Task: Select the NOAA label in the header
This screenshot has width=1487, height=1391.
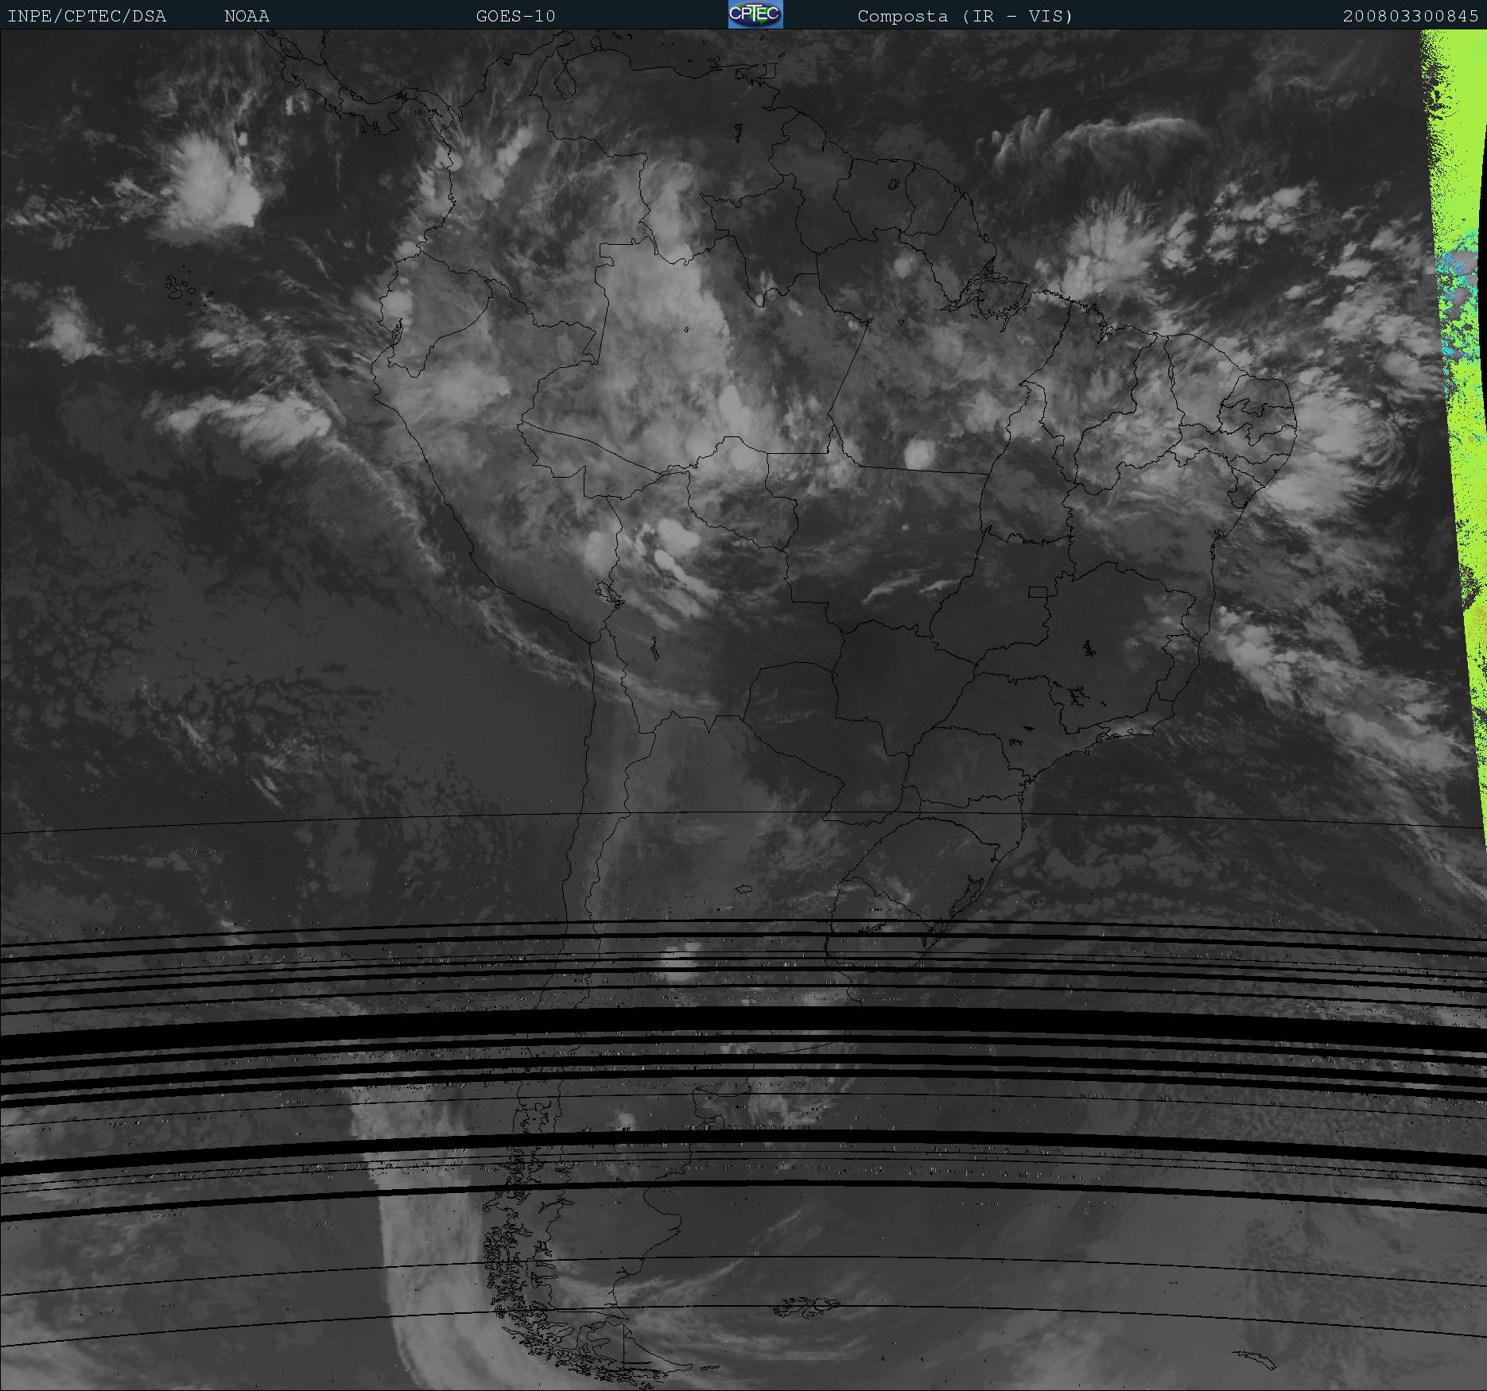Action: click(247, 16)
